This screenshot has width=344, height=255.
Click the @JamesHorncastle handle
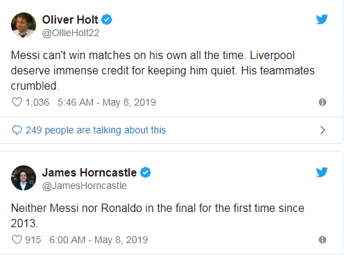84,186
